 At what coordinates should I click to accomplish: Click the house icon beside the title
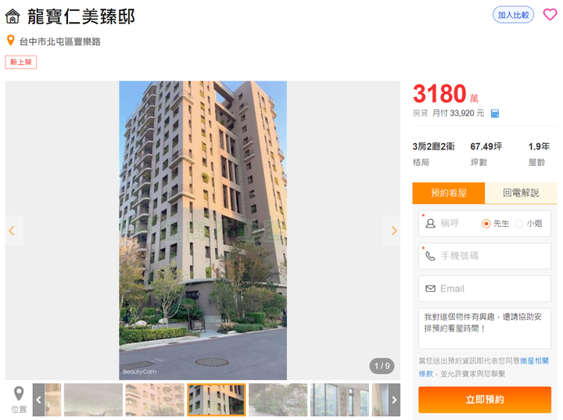tap(13, 16)
